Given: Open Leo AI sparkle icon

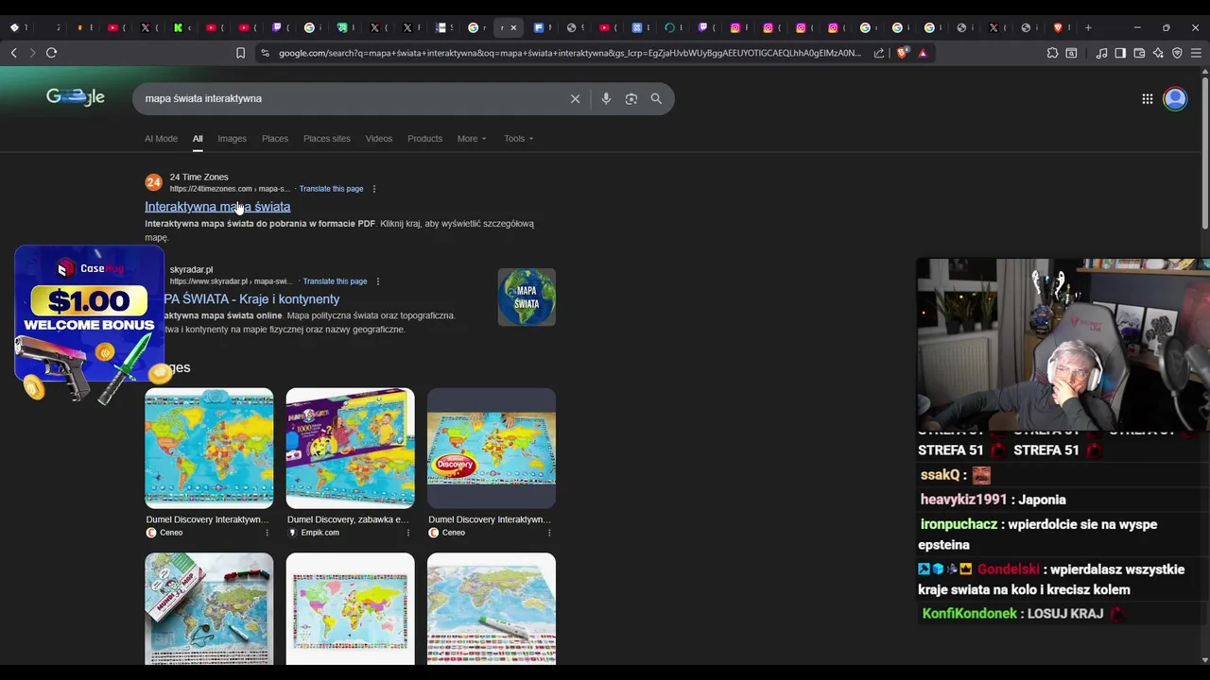Looking at the screenshot, I should tap(1158, 53).
